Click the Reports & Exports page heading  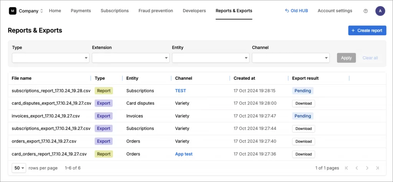click(x=35, y=31)
